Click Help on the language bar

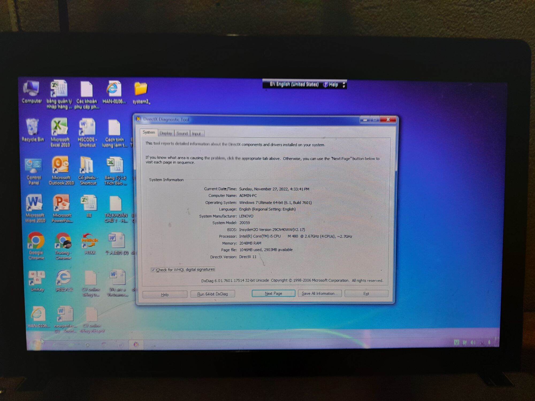pyautogui.click(x=331, y=85)
